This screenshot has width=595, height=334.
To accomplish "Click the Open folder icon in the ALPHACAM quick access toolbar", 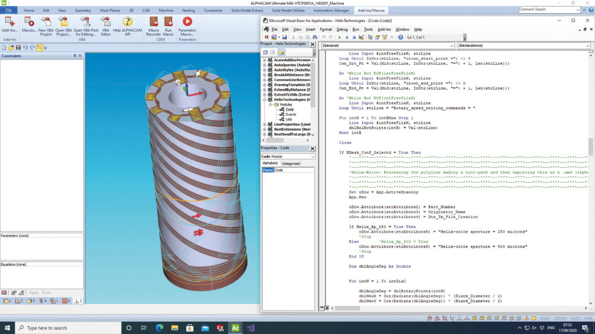I will (x=11, y=48).
